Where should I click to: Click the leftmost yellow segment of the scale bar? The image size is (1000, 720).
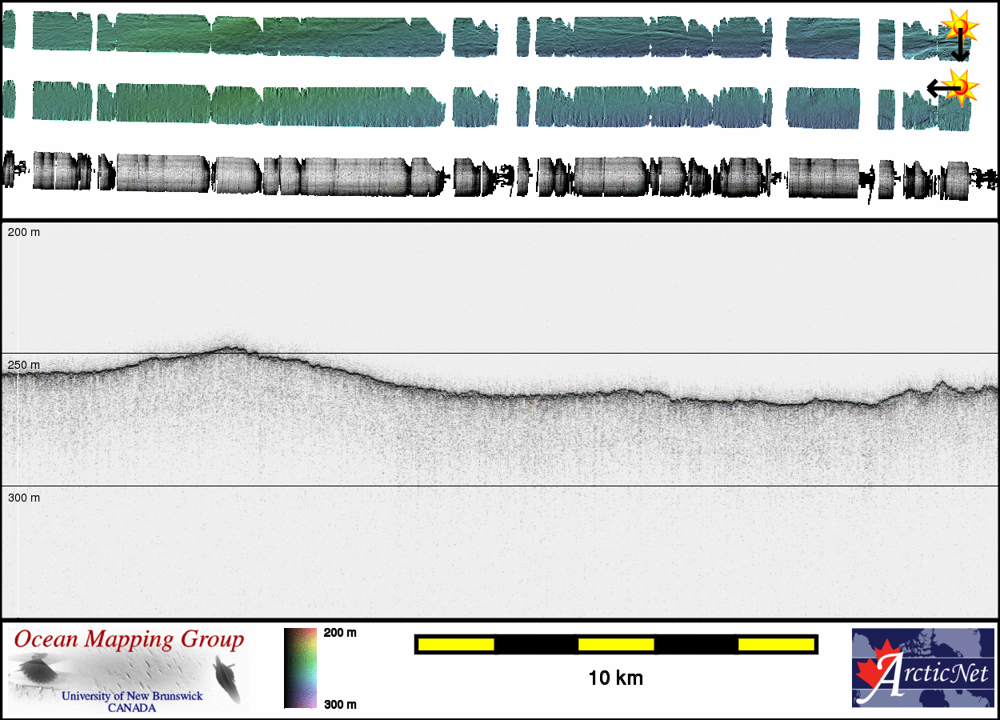[x=456, y=644]
